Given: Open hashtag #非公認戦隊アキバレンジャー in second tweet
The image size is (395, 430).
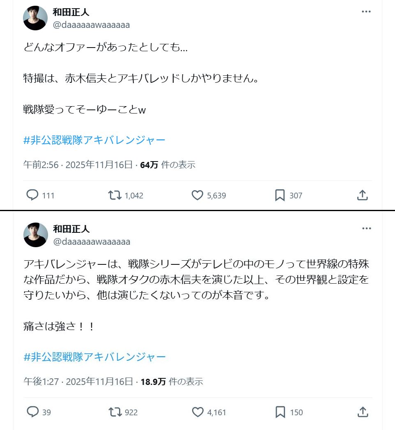Looking at the screenshot, I should point(94,357).
